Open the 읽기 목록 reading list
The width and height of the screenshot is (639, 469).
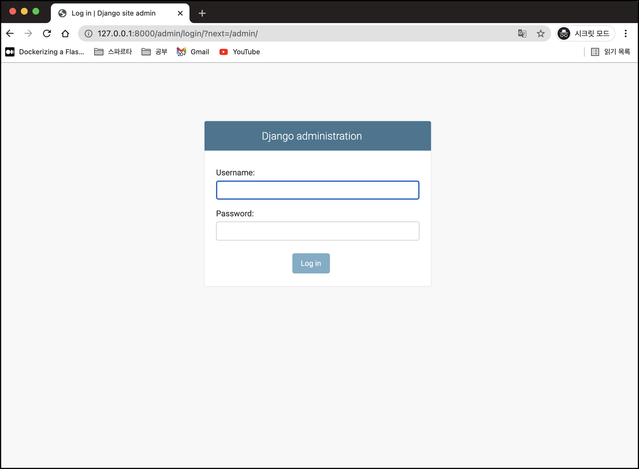click(x=611, y=52)
